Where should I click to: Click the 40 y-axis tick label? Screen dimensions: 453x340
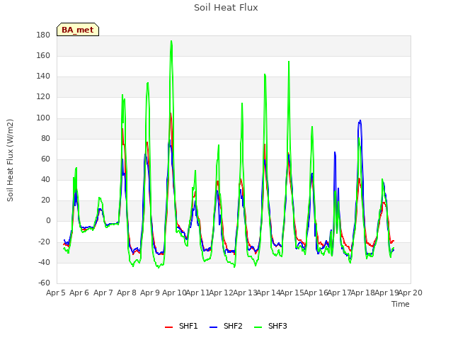point(45,179)
